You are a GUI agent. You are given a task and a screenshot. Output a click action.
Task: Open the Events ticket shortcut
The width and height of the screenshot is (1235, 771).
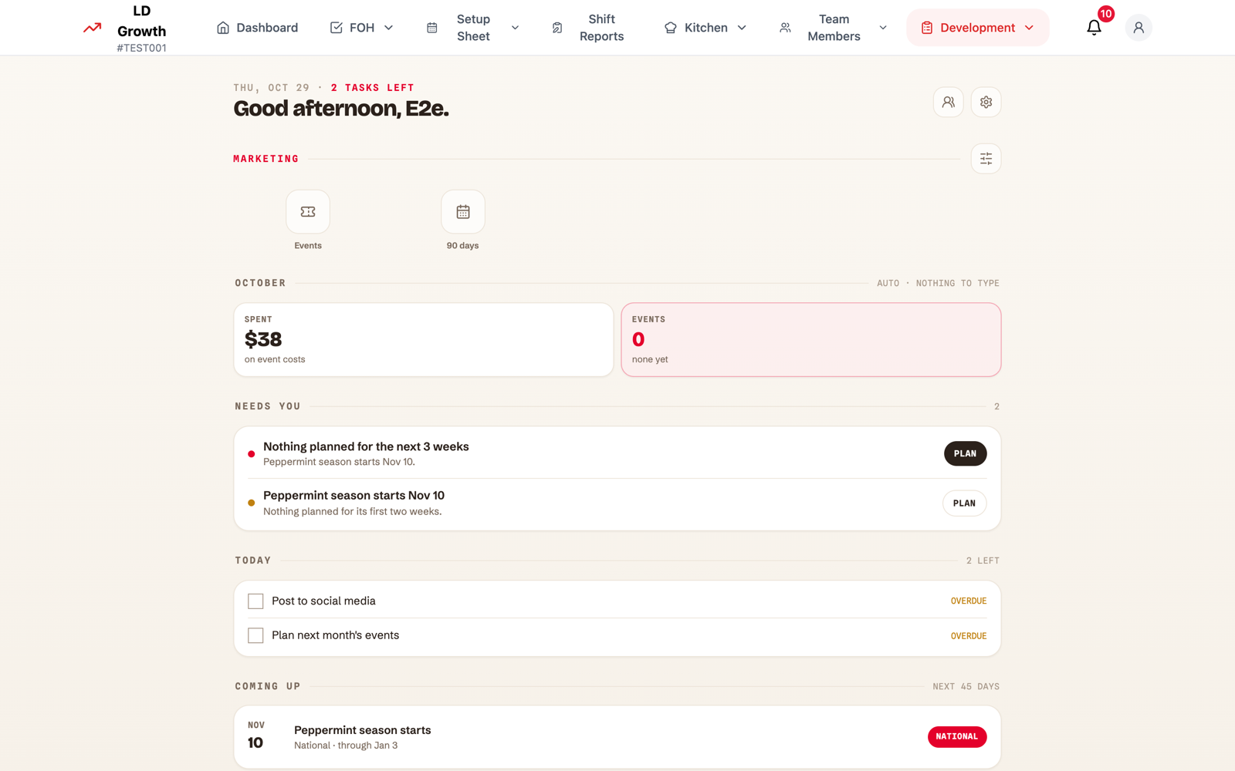pyautogui.click(x=308, y=212)
